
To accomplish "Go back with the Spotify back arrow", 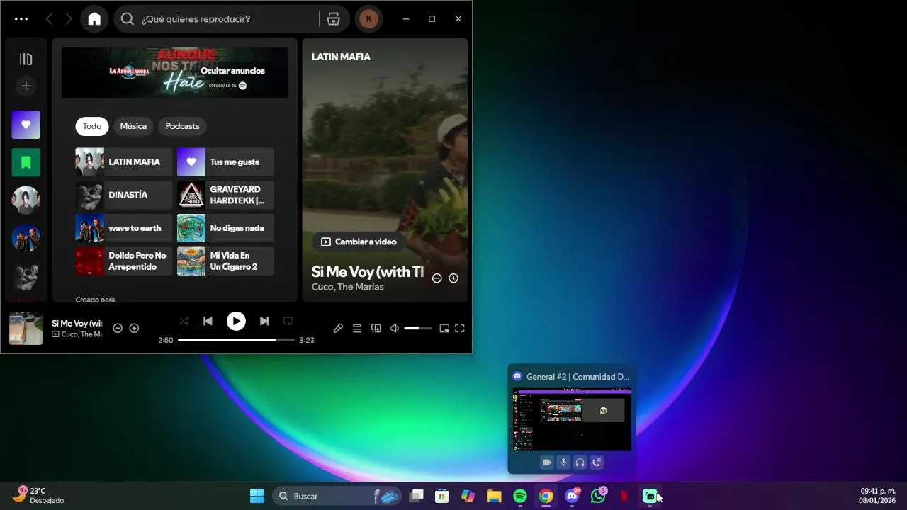I will 49,19.
